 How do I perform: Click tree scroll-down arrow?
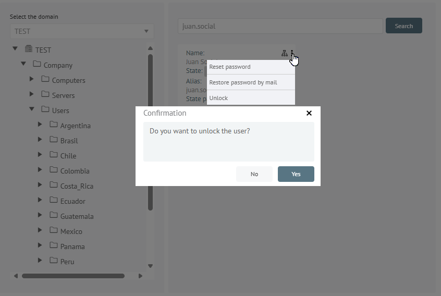(x=150, y=266)
